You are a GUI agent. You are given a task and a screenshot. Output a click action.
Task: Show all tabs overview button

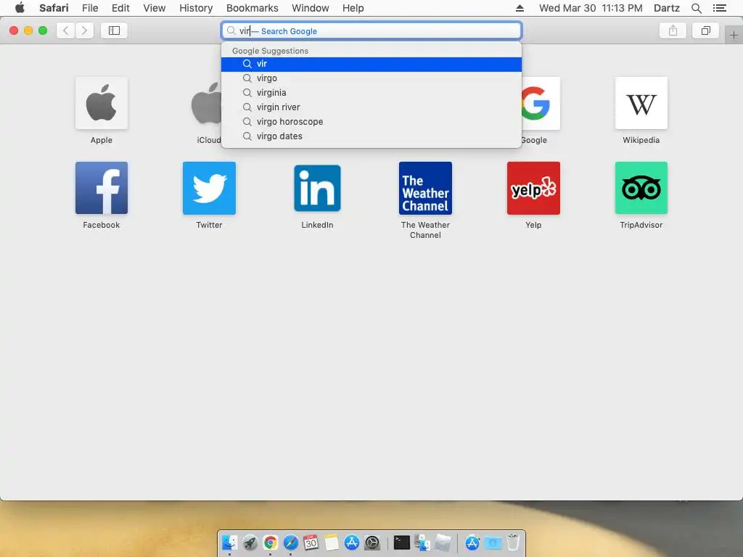point(705,30)
